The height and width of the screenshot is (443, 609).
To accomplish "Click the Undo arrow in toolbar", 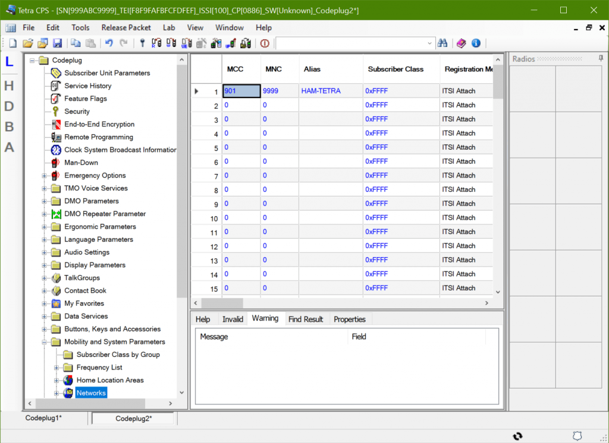I will click(109, 43).
